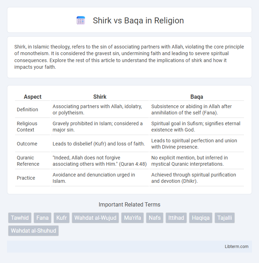Select the Quranic Reference row label
This screenshot has width=259, height=263.
[x=28, y=161]
